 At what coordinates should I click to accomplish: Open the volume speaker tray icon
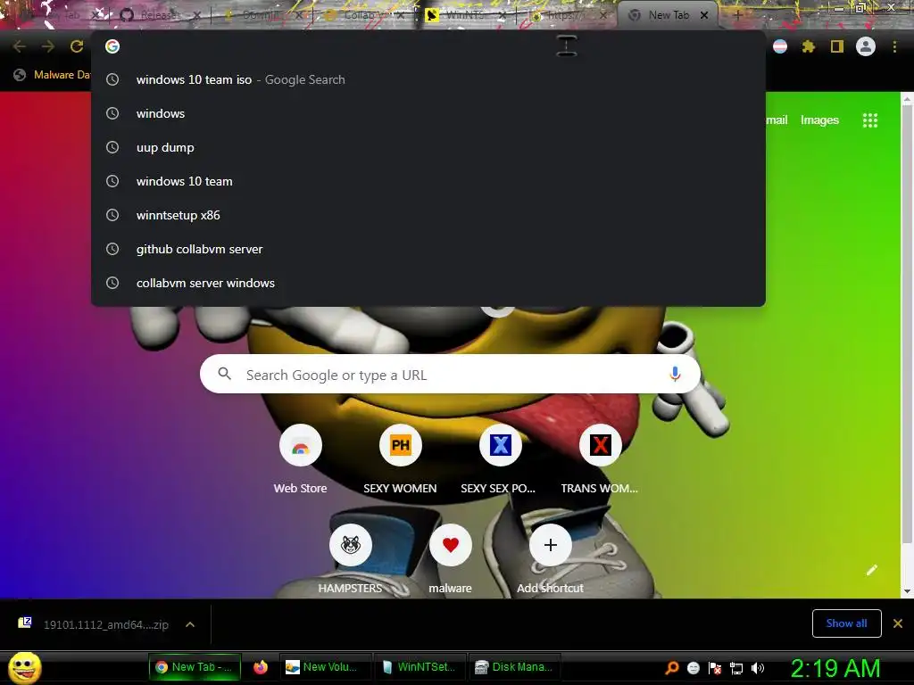coord(758,668)
